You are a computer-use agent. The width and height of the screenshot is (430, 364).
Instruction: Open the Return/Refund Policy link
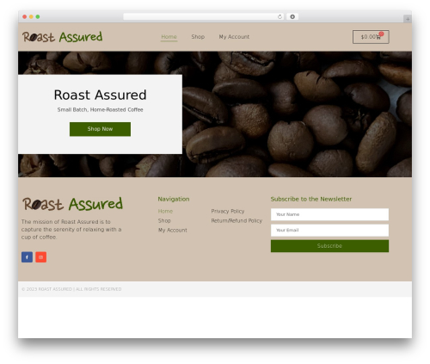[x=236, y=220]
